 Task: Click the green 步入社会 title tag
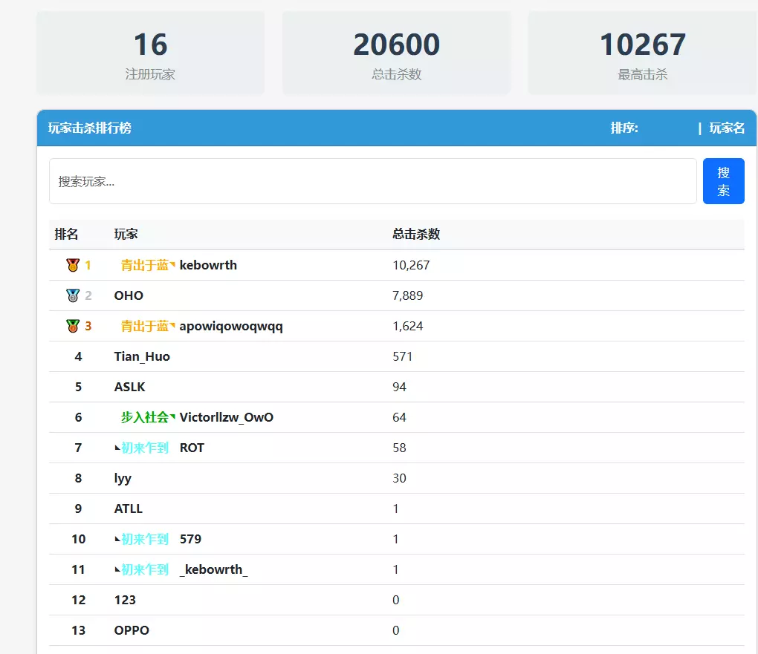pyautogui.click(x=147, y=417)
